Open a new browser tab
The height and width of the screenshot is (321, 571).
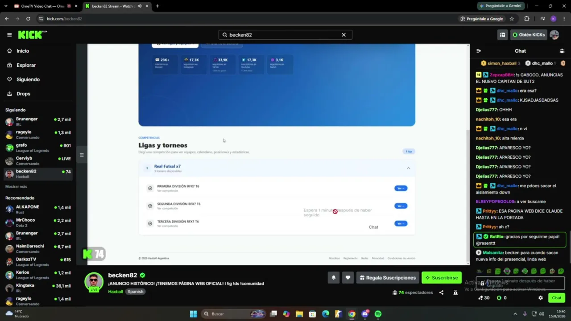157,6
